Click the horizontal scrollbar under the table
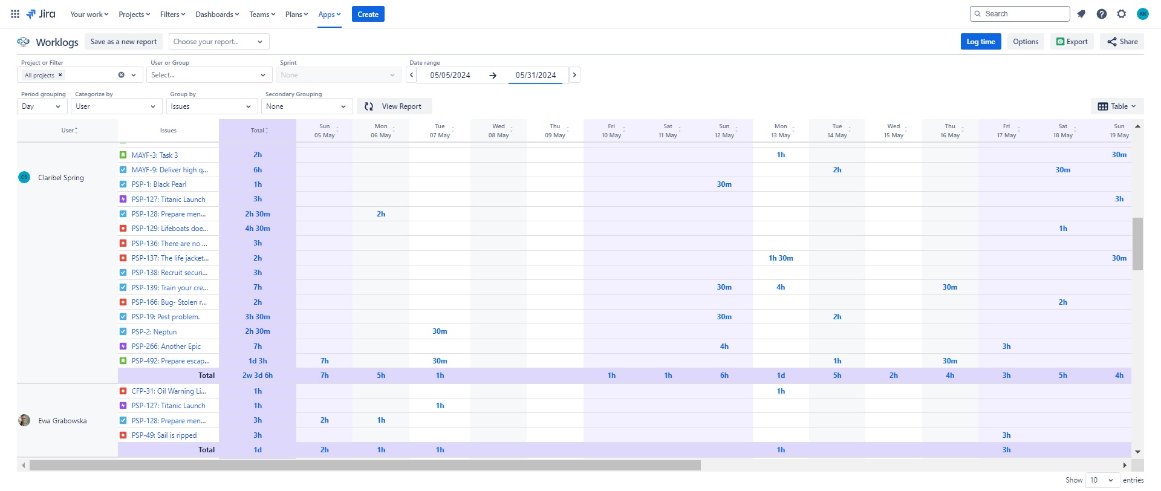 point(365,465)
